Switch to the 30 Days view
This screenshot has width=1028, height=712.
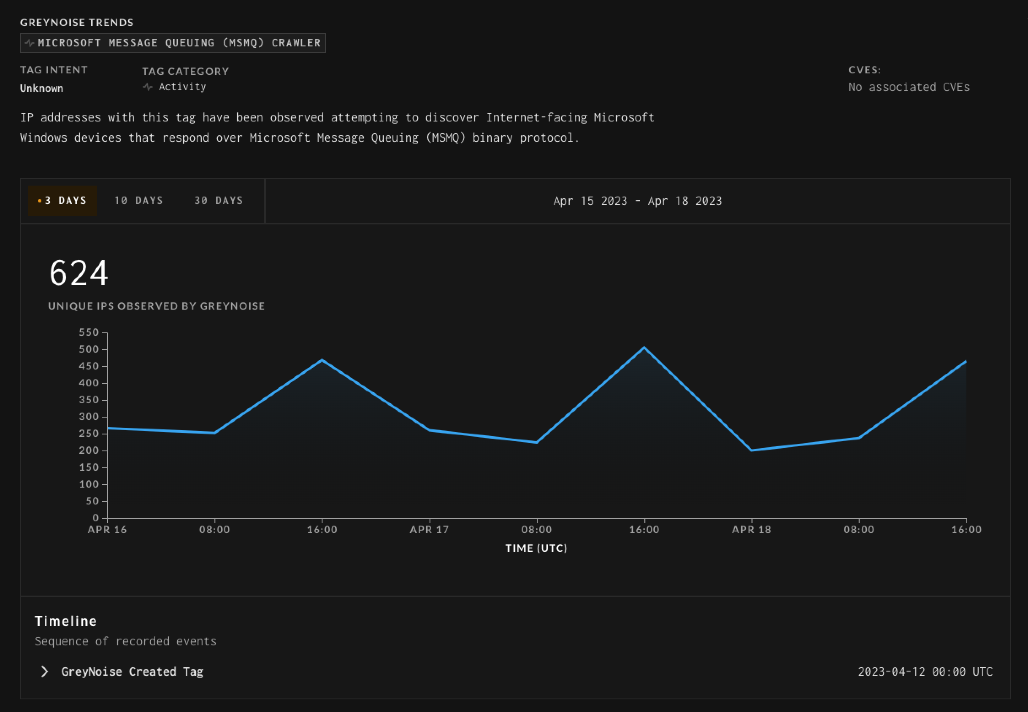click(219, 201)
